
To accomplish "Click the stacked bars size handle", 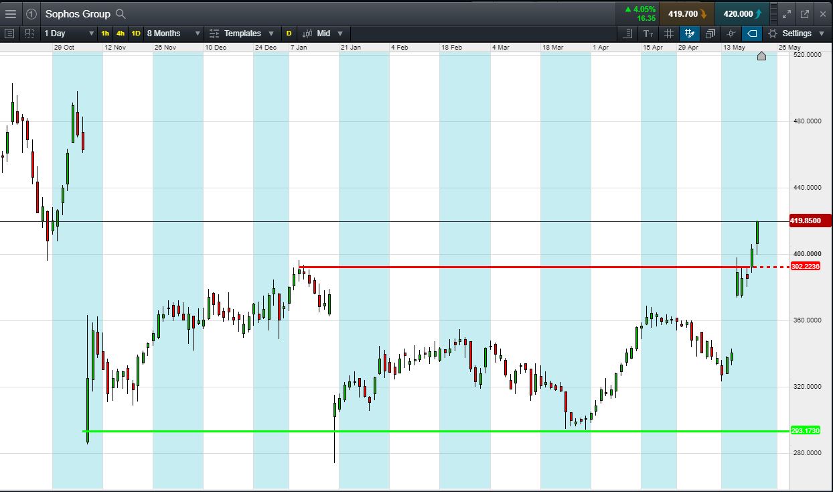I will coord(773,13).
